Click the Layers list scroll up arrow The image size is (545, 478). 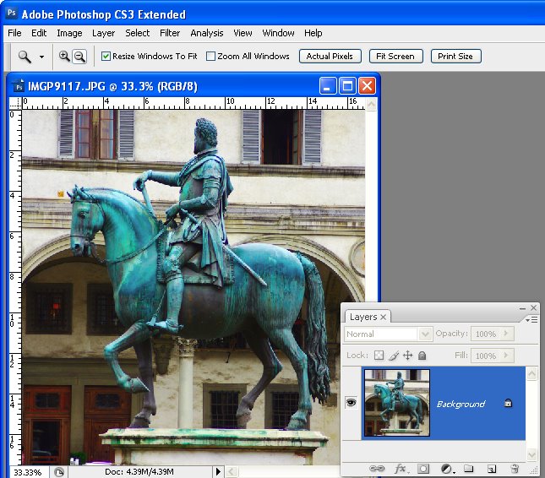tap(531, 374)
